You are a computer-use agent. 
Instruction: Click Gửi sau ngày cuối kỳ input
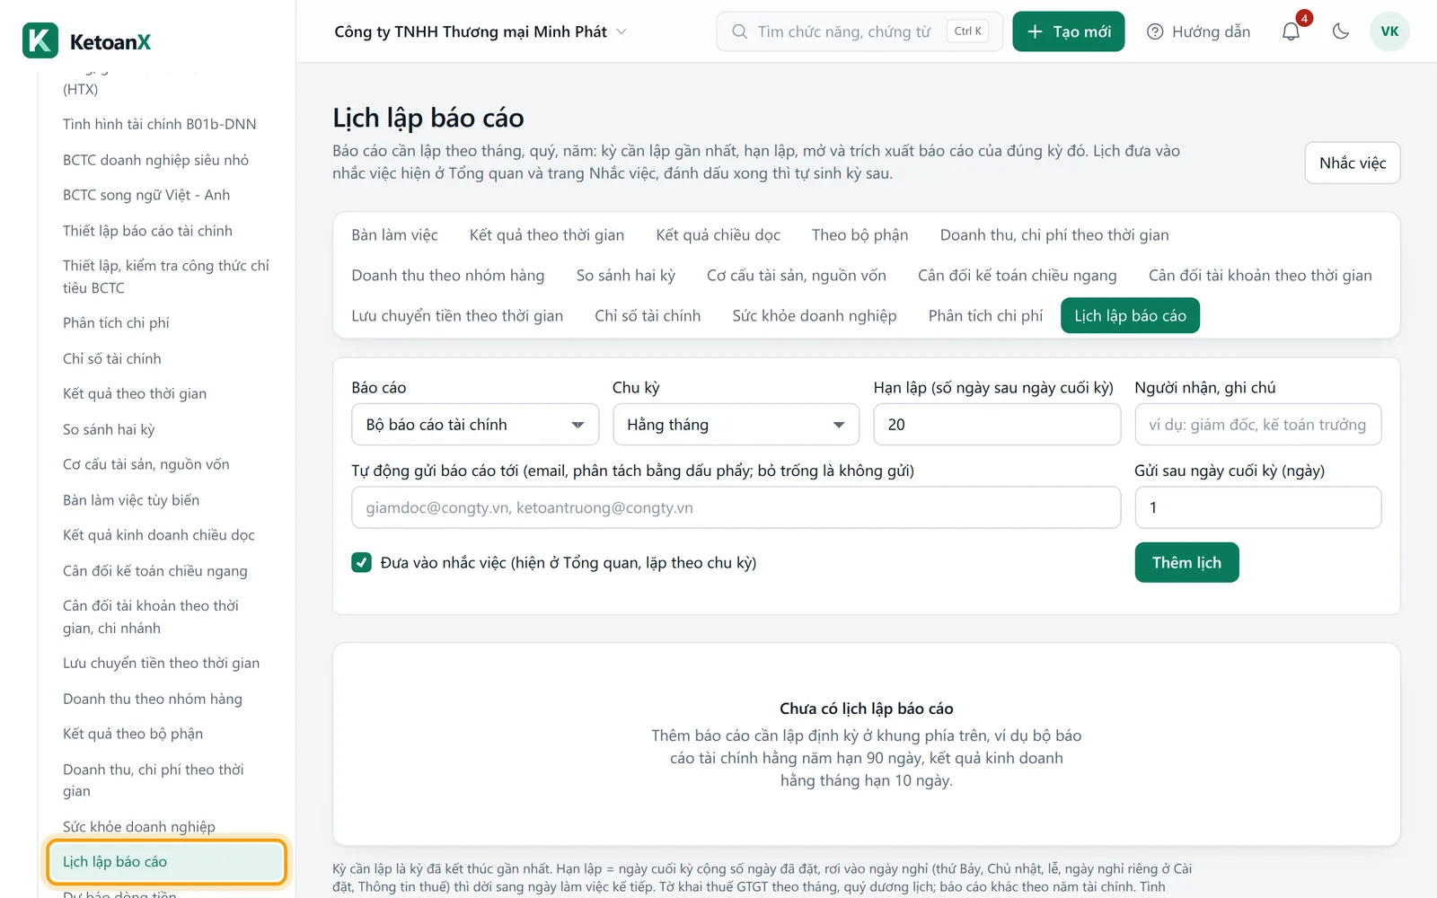click(1257, 507)
